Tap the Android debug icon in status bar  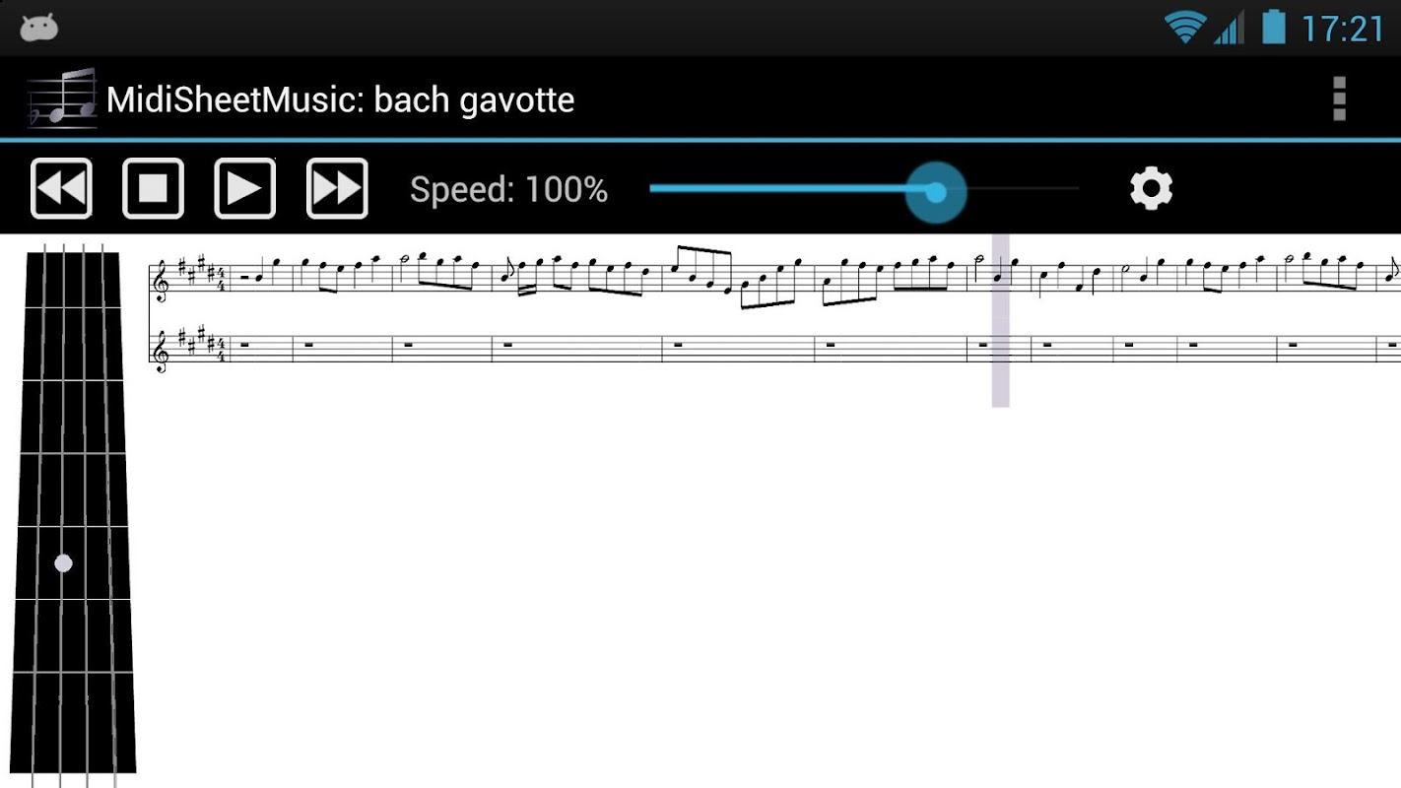click(x=38, y=28)
